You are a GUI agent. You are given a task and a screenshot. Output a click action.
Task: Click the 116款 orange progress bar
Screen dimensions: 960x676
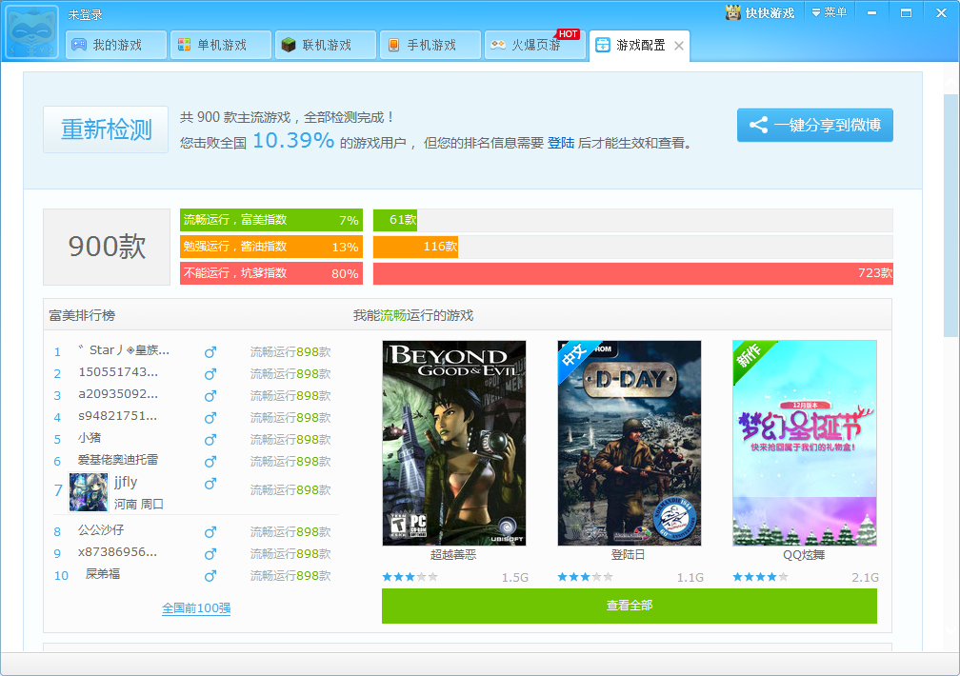point(415,247)
